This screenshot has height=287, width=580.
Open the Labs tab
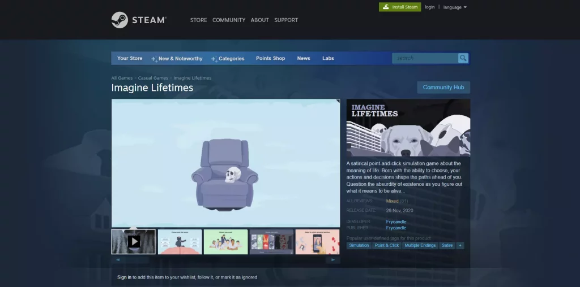[x=328, y=58]
